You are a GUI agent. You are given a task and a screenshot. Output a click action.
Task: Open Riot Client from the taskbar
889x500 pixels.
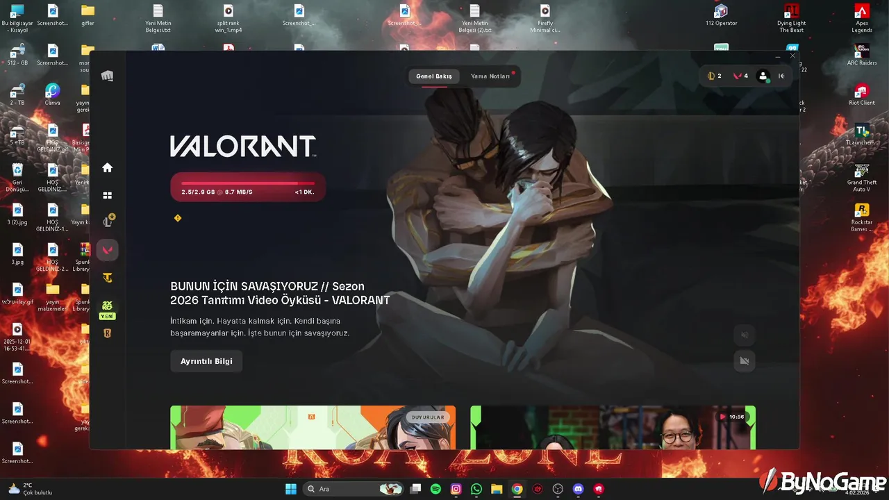pos(599,489)
